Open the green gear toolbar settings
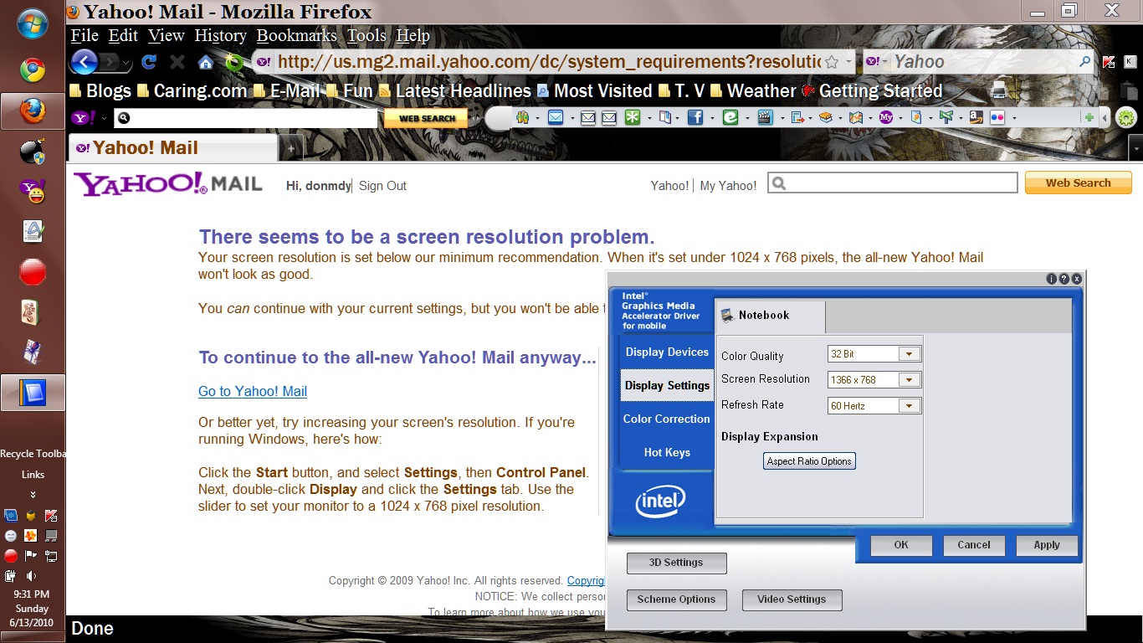Image resolution: width=1143 pixels, height=643 pixels. pyautogui.click(x=1126, y=118)
